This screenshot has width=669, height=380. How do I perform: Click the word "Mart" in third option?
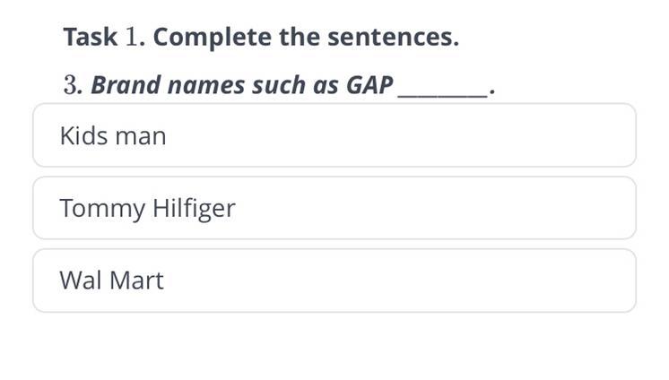(136, 281)
